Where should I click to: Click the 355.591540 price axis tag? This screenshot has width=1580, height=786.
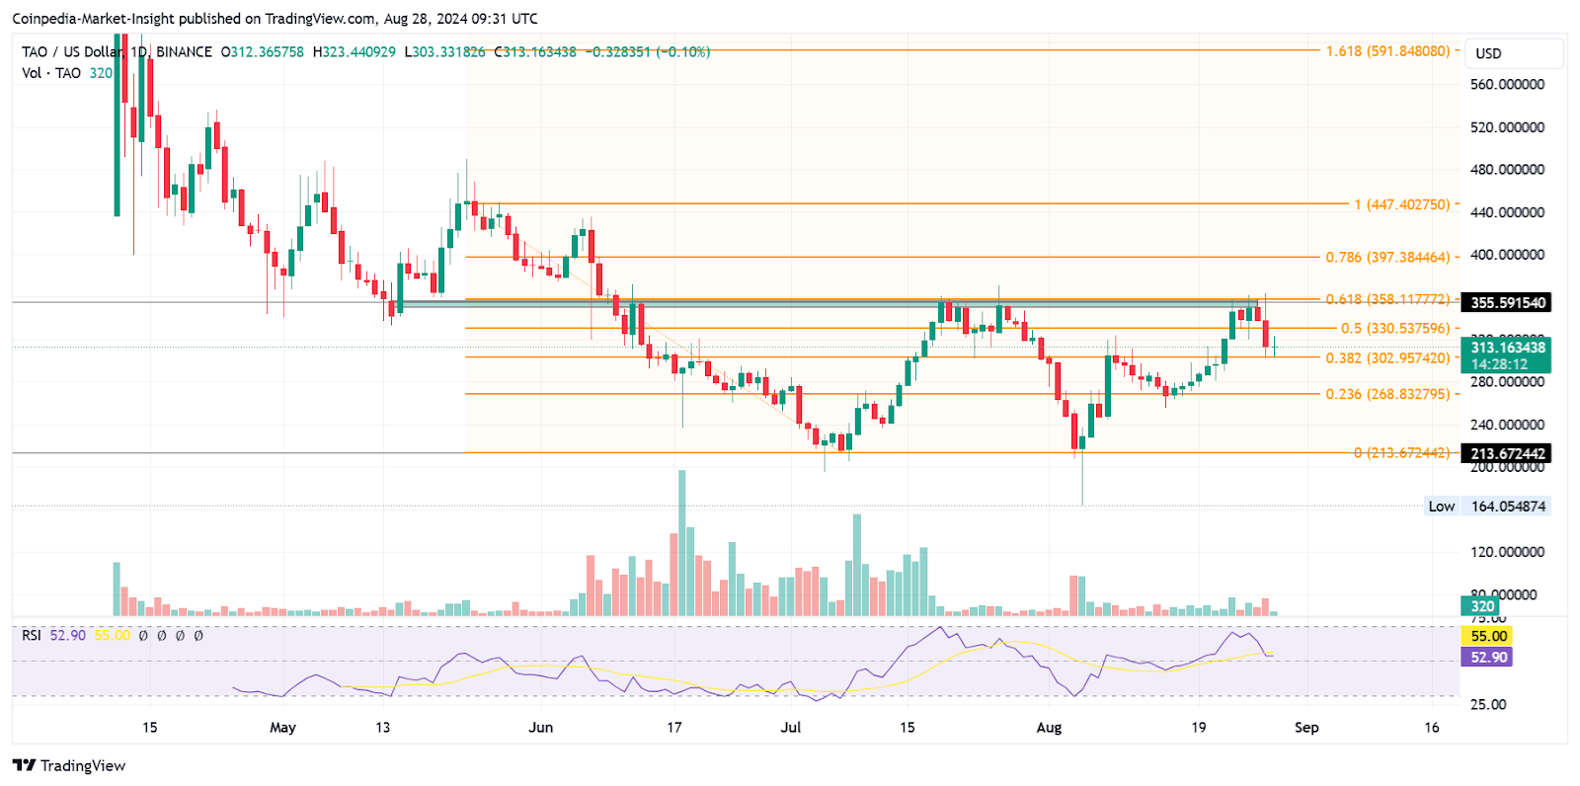point(1505,302)
